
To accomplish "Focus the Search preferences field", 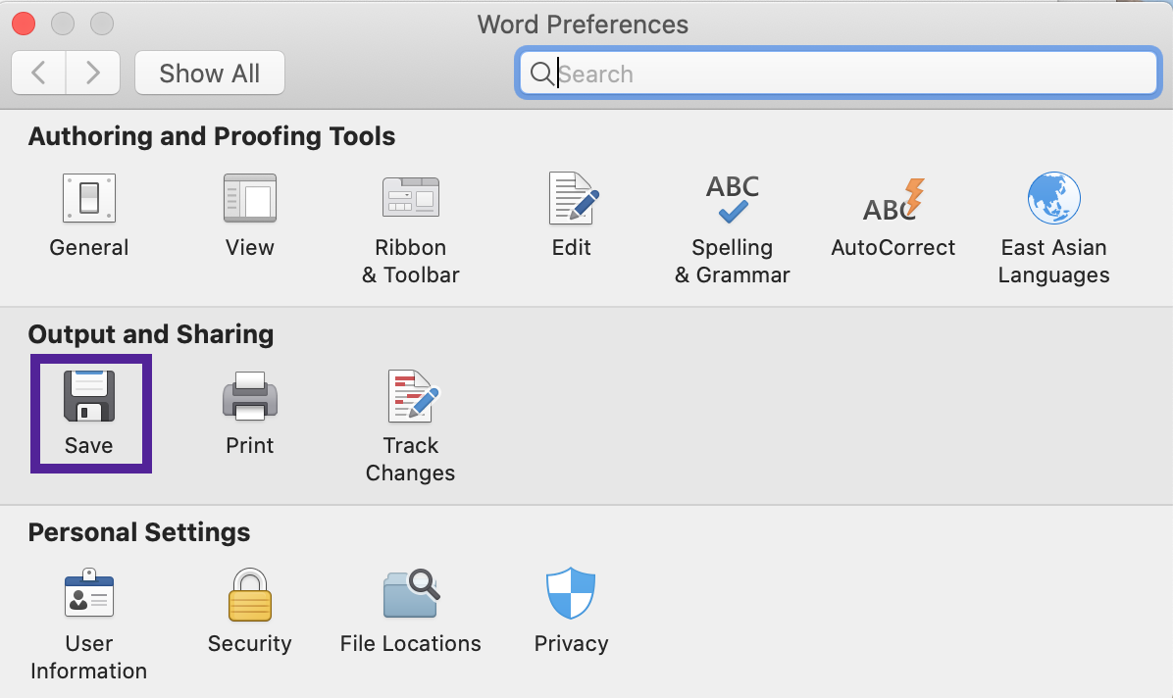I will point(838,74).
